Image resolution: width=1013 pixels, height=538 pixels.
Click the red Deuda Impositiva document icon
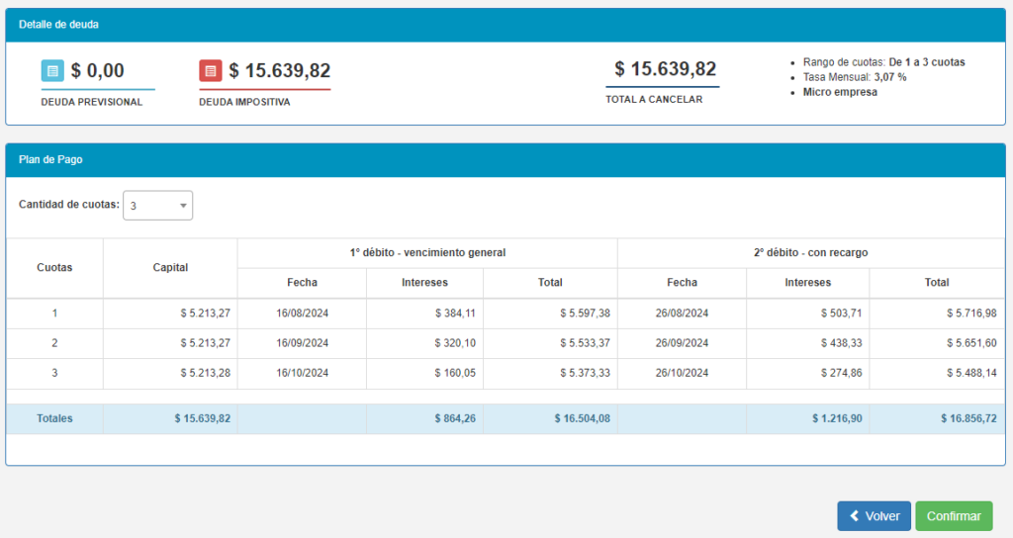click(x=211, y=71)
